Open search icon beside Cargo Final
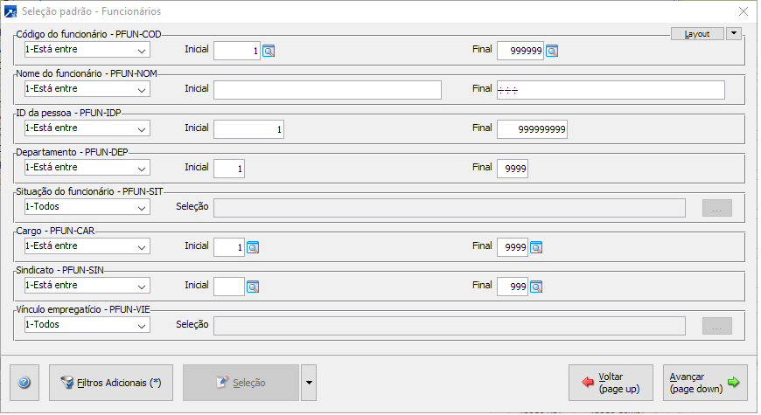Viewport: 761px width, 415px height. pos(536,248)
